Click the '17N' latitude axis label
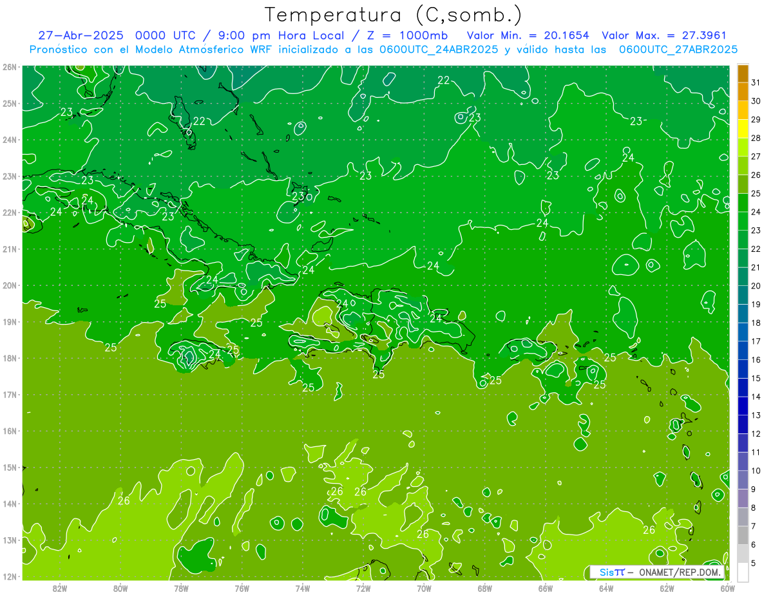The height and width of the screenshot is (597, 773). (10, 394)
